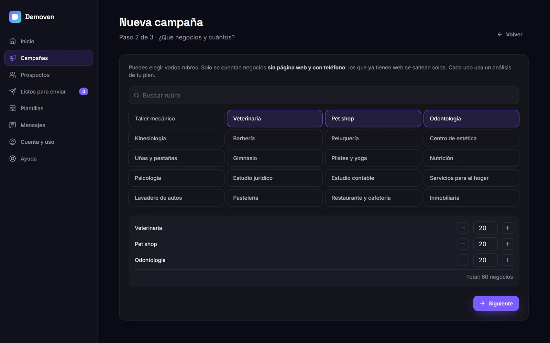
Task: Select the Gimnasio category
Action: [275, 158]
